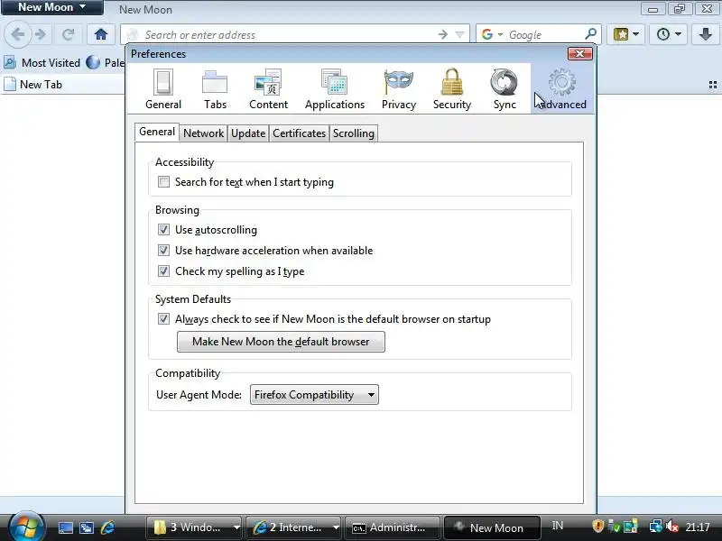This screenshot has width=722, height=541.
Task: Open the Bookmarks star toolbar button
Action: click(x=621, y=34)
